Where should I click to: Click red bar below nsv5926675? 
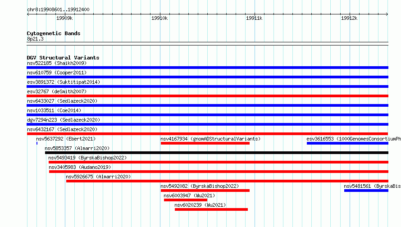tap(228, 181)
